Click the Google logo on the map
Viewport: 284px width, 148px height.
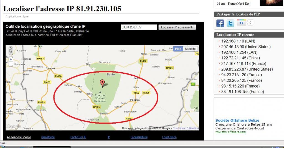pyautogui.click(x=14, y=126)
